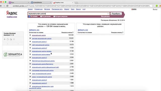Viewport: 161px width, 91px height.
Task: Open 'музыкальные школы москвы' keyword link
Action: coord(42,51)
